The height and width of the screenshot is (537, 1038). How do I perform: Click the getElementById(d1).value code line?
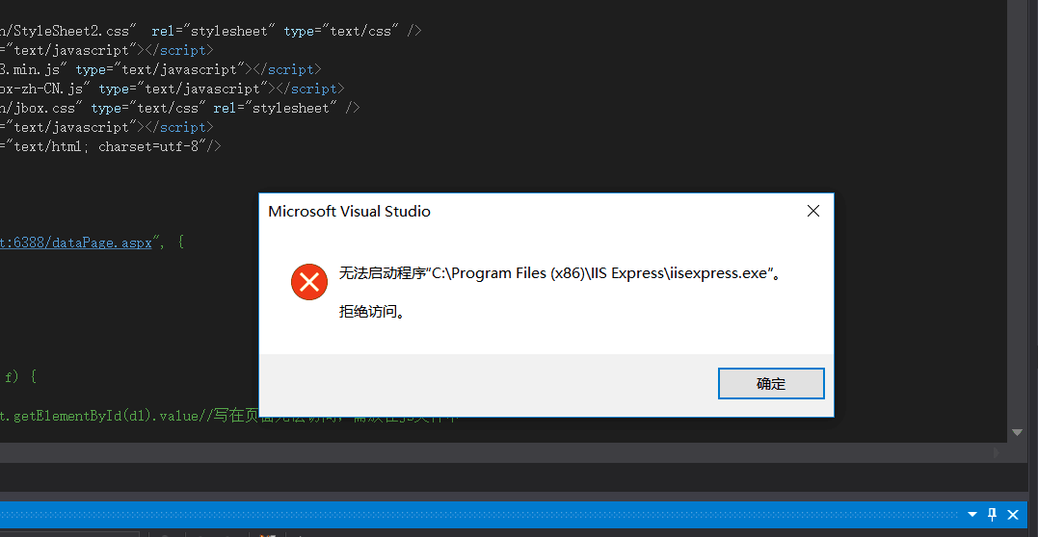229,416
